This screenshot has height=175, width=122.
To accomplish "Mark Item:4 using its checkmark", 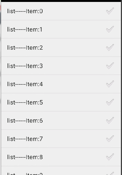I will [x=110, y=84].
